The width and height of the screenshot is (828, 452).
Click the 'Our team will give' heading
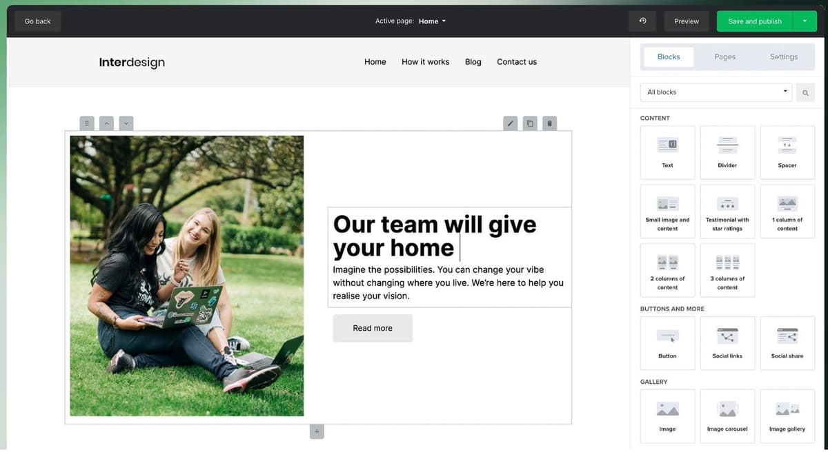pyautogui.click(x=435, y=236)
